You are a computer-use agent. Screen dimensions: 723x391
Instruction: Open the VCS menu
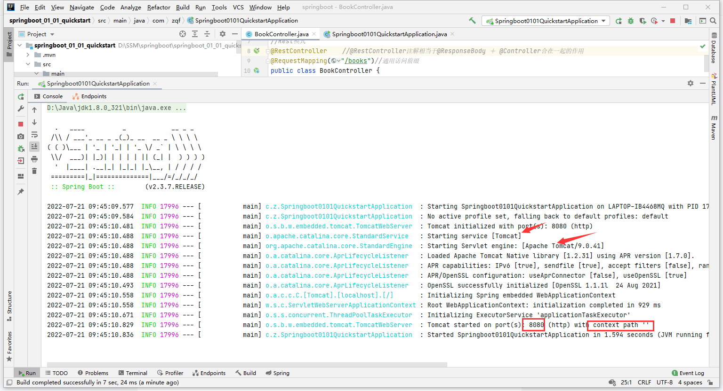coord(238,7)
